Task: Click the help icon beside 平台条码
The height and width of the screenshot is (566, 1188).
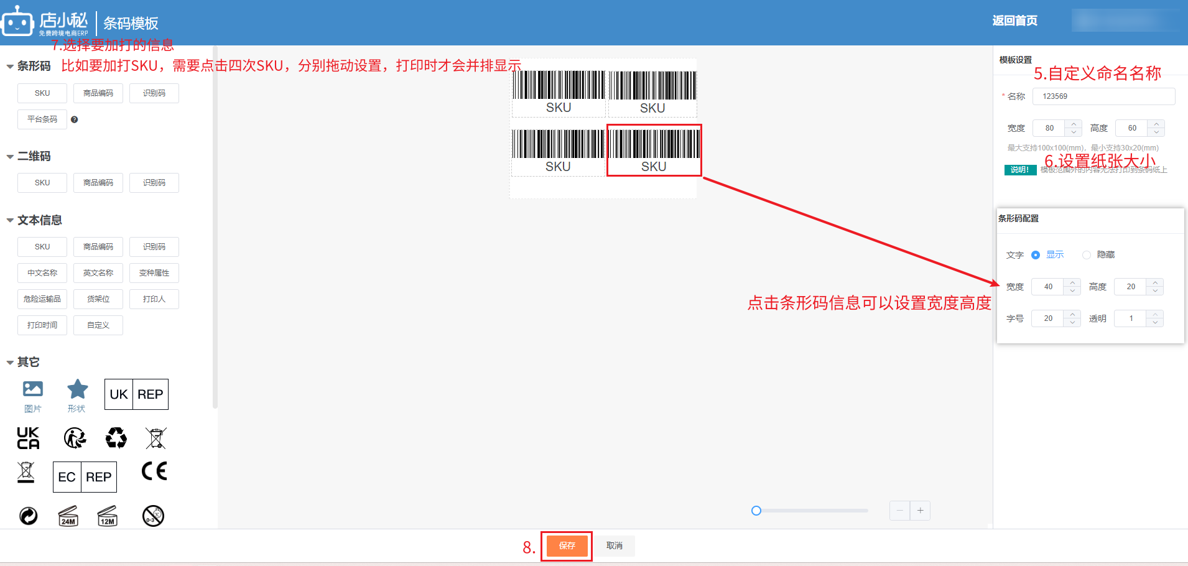Action: point(75,119)
